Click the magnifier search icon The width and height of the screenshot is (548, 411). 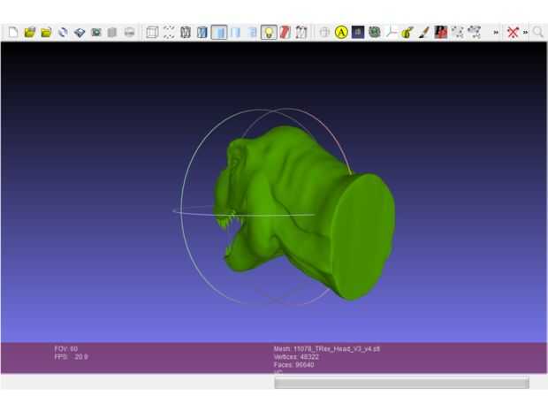click(538, 33)
